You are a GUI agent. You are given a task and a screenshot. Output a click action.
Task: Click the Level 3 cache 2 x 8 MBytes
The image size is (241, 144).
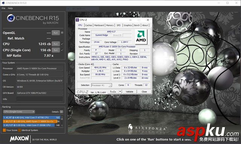pyautogui.click(x=131, y=78)
